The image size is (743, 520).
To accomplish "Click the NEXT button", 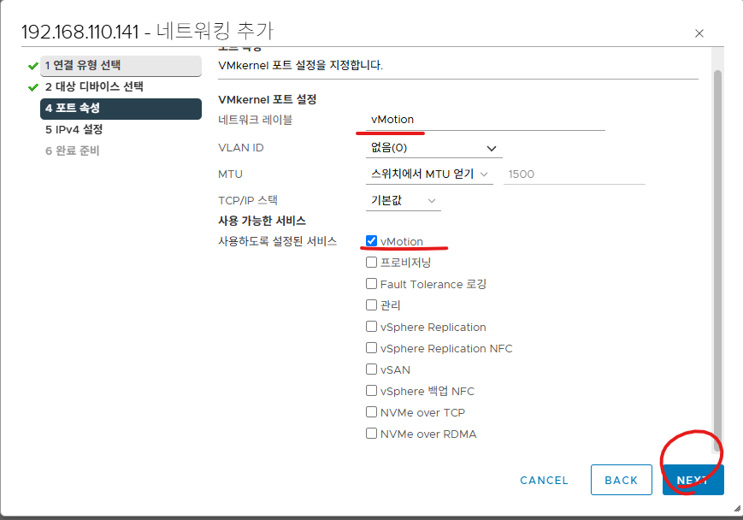I will click(x=693, y=480).
